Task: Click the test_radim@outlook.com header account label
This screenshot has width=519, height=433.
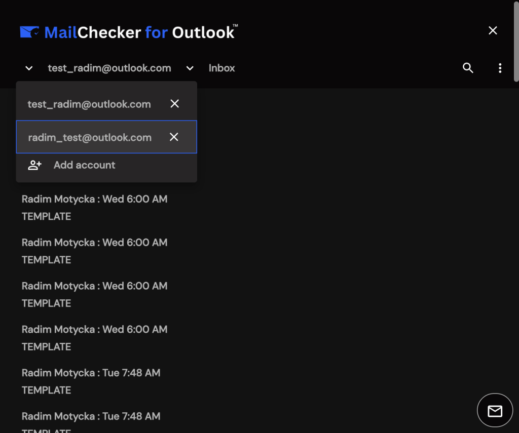Action: [x=109, y=68]
